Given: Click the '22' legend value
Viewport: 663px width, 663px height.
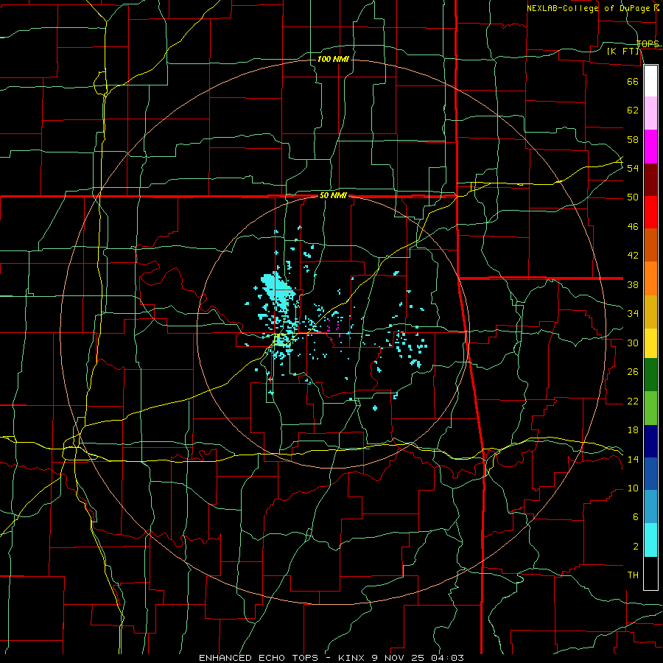Looking at the screenshot, I should click(633, 401).
